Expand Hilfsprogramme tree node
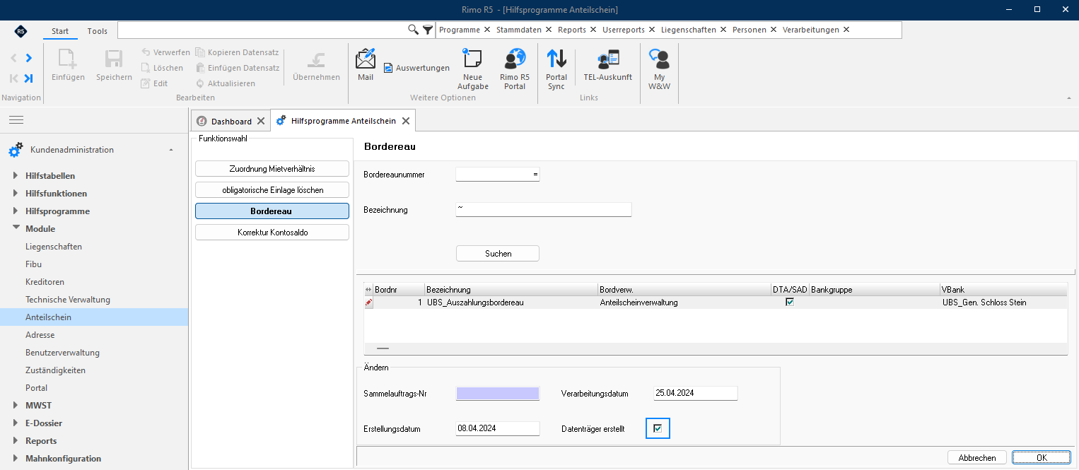 [16, 211]
